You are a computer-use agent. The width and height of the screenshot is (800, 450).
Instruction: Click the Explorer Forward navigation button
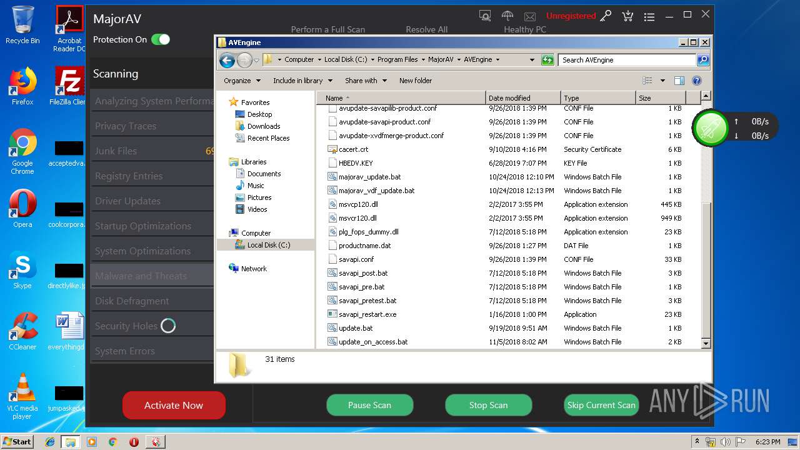(x=244, y=60)
